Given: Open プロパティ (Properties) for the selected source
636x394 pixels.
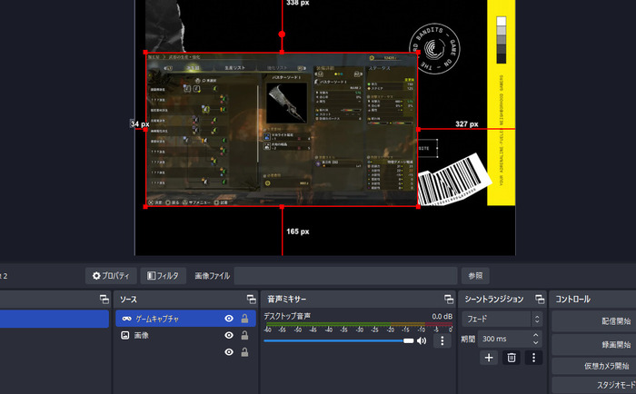Looking at the screenshot, I should pos(111,275).
